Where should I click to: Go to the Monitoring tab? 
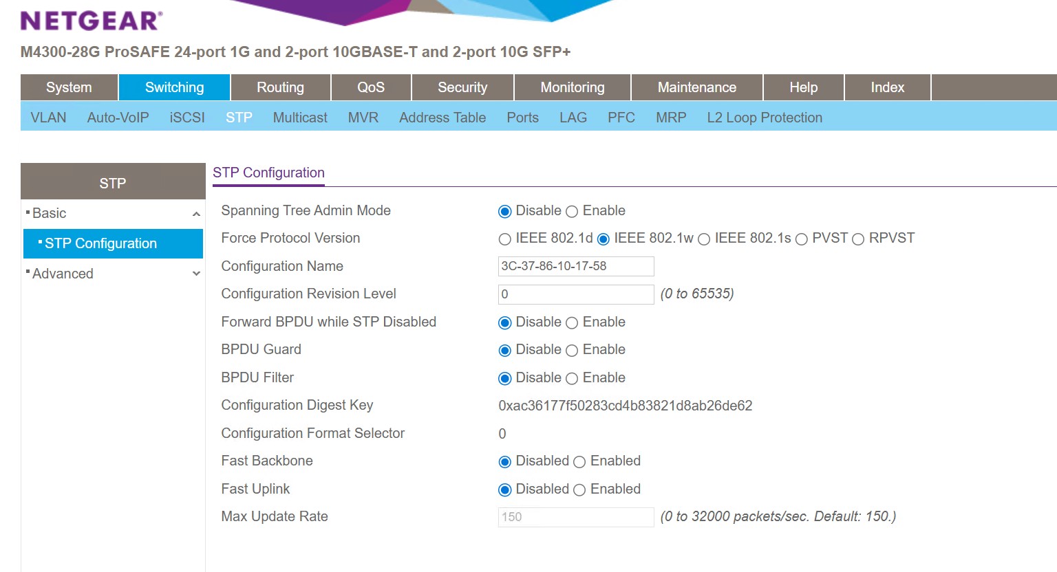pos(572,87)
